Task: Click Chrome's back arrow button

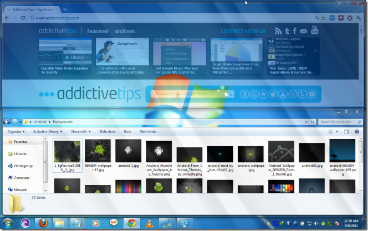Action: (7, 18)
